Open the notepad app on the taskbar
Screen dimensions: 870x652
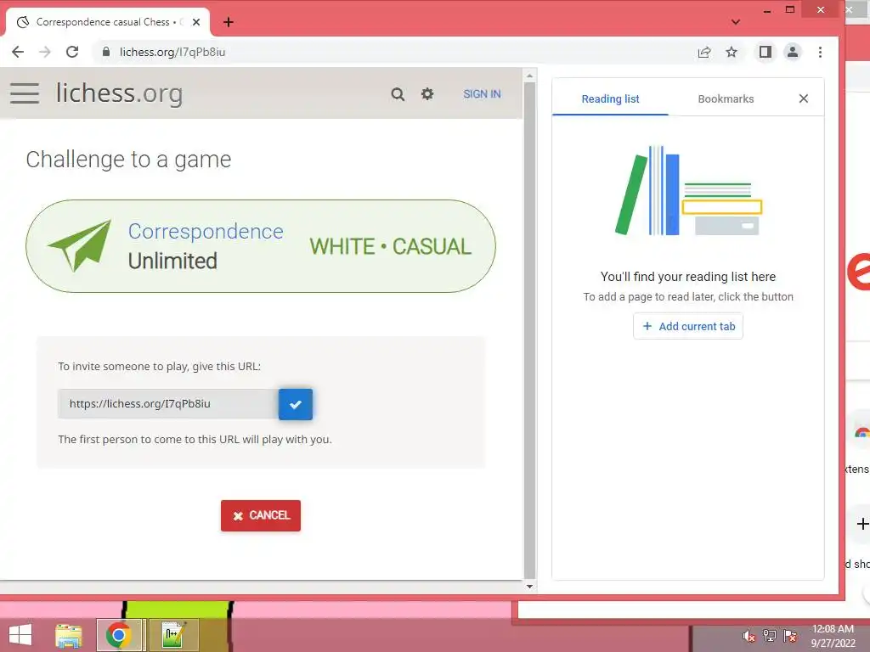(173, 635)
